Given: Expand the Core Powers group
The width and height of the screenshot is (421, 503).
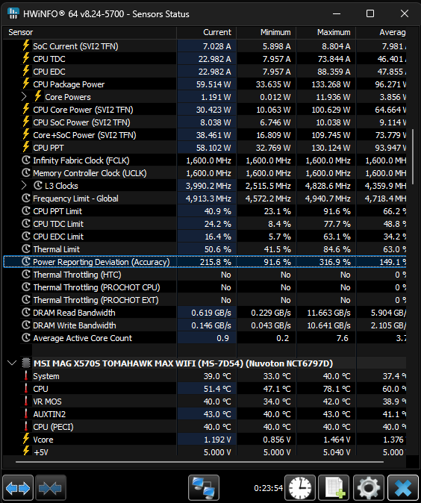Looking at the screenshot, I should coord(24,96).
